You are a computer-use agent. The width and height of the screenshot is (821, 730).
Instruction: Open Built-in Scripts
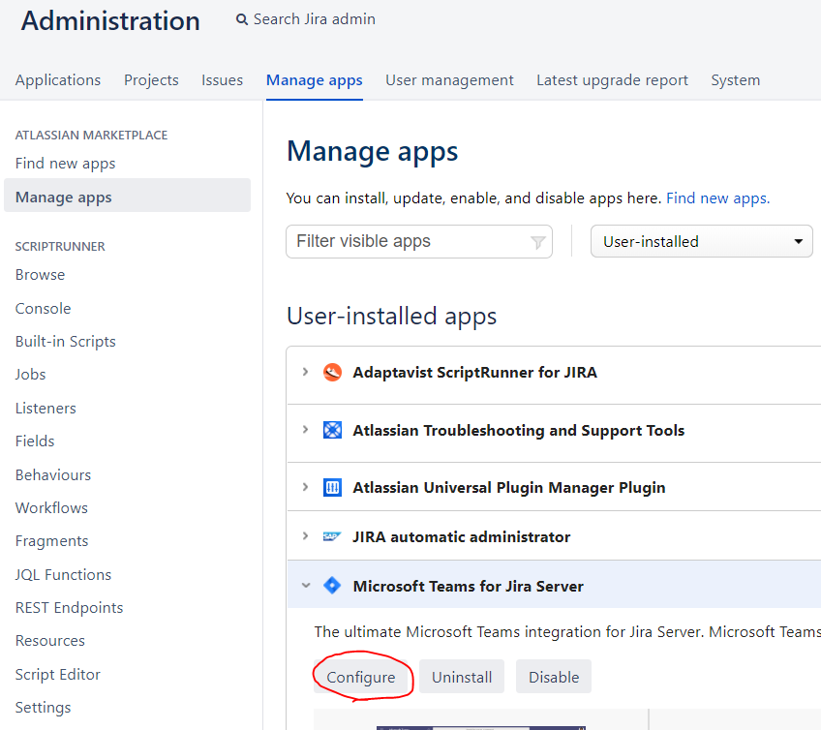coord(66,342)
